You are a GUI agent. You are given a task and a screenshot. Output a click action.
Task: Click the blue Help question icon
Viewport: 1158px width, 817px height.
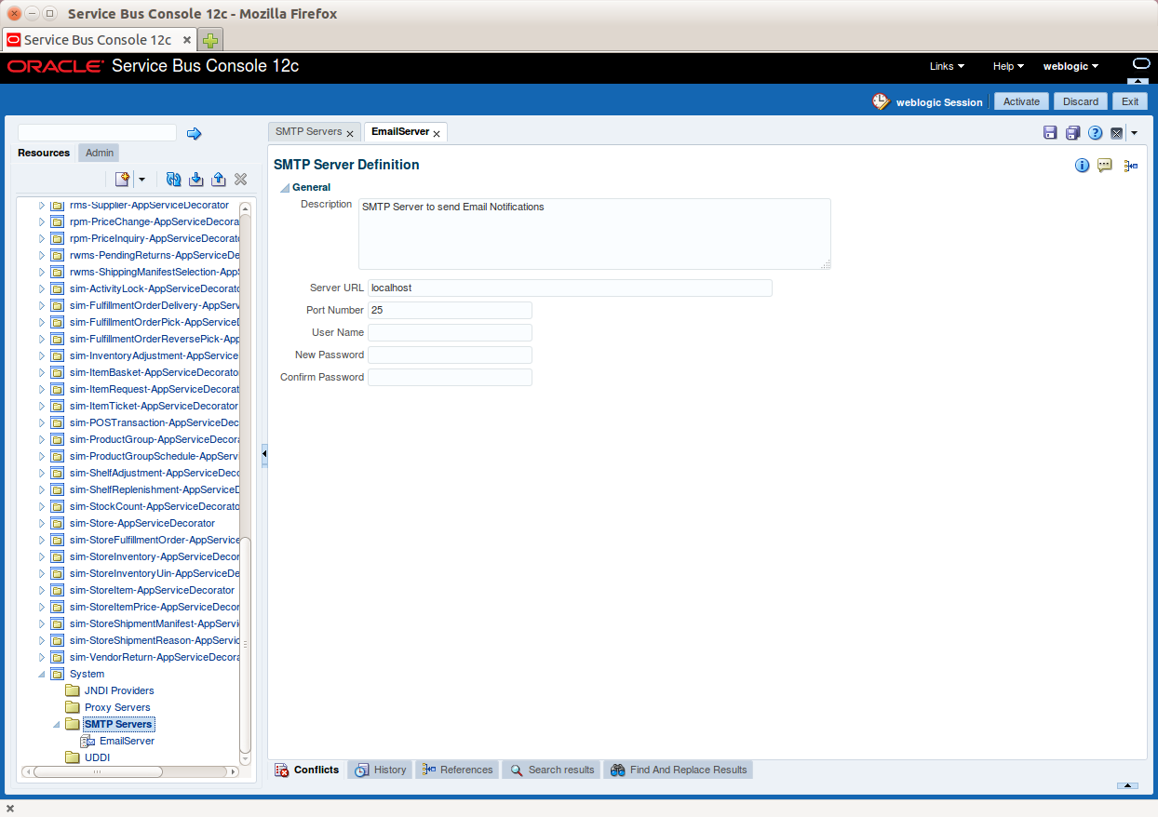tap(1096, 133)
